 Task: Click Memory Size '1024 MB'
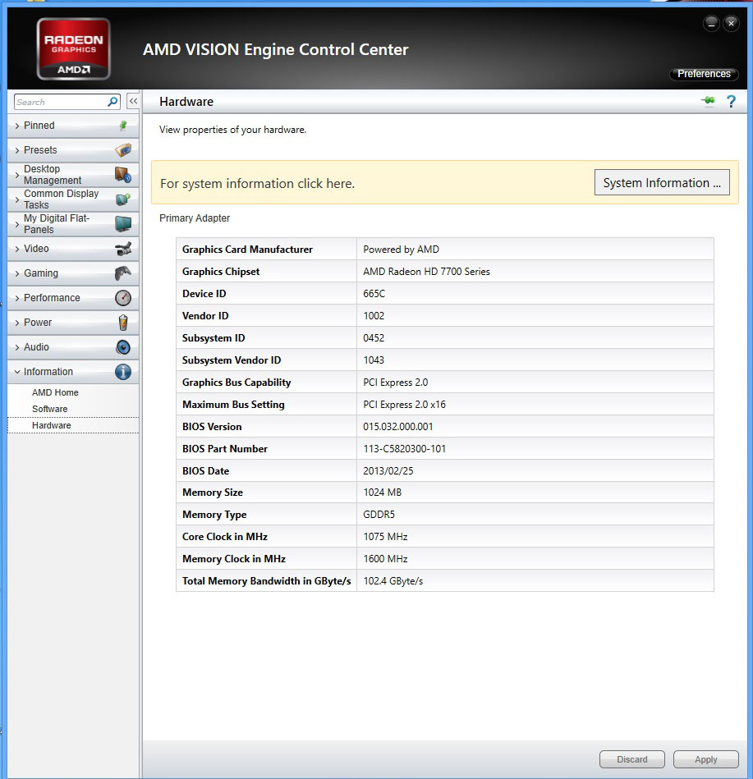(382, 493)
